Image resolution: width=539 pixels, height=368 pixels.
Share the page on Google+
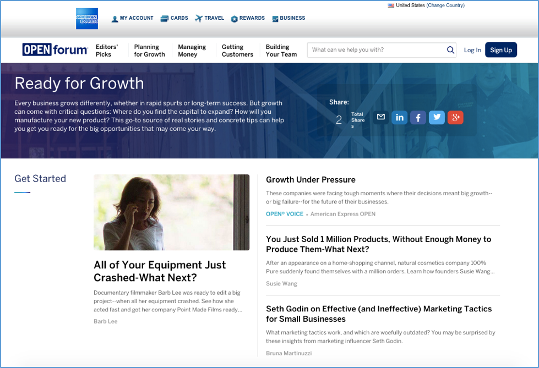455,117
